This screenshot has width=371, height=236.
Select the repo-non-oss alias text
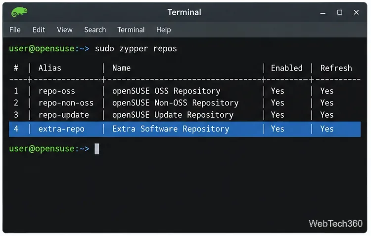(66, 103)
